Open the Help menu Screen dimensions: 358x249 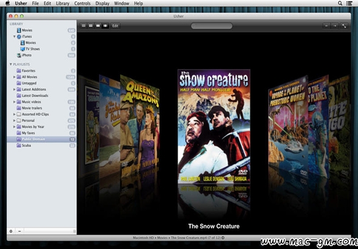point(138,3)
